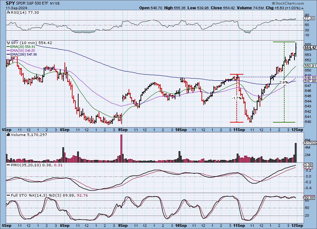Click the 547.98 EMA tag on right axis

(310, 81)
